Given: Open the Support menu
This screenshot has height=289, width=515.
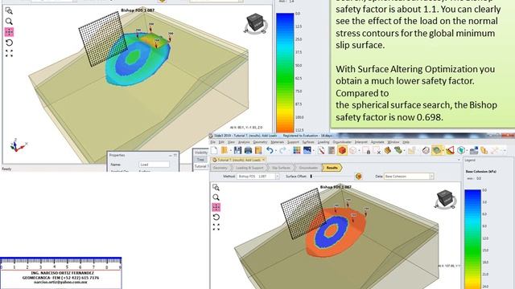Looking at the screenshot, I should point(293,142).
